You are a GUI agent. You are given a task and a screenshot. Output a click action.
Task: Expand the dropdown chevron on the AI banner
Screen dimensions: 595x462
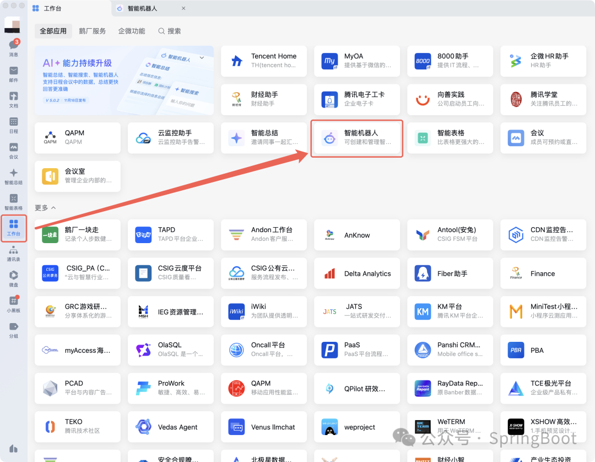click(202, 58)
